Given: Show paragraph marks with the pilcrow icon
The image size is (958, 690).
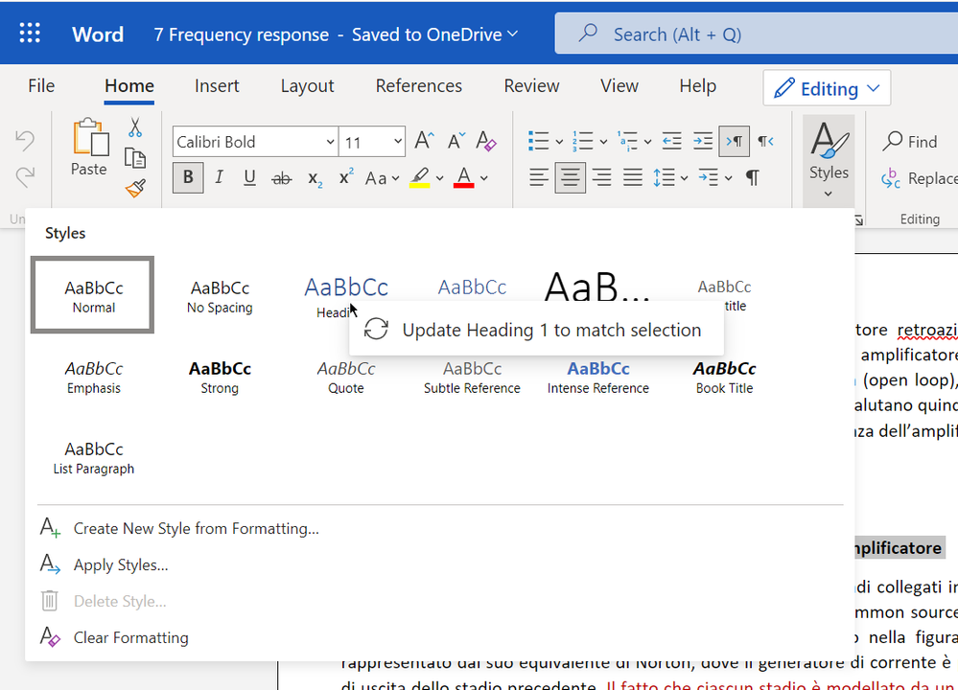Looking at the screenshot, I should [x=753, y=177].
